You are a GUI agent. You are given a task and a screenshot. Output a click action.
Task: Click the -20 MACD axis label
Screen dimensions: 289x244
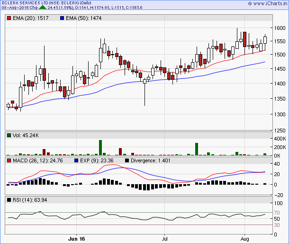click(279, 195)
